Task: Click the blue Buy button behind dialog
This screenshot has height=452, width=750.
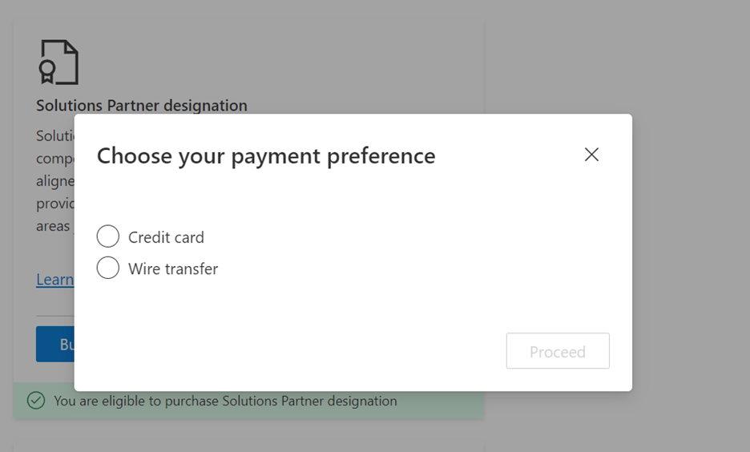Action: coord(55,345)
